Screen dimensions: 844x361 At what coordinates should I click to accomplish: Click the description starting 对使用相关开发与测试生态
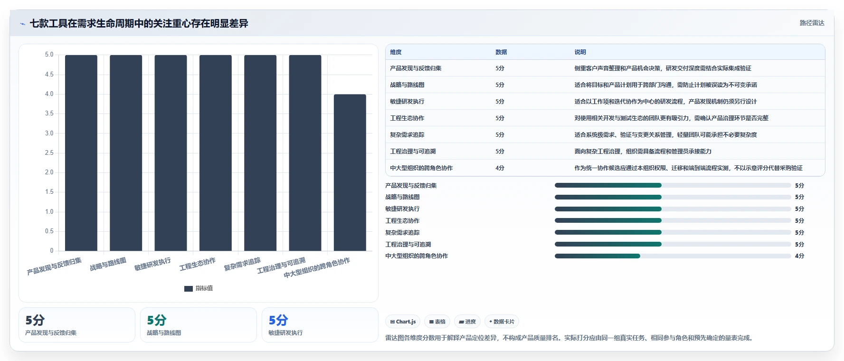[671, 118]
